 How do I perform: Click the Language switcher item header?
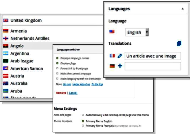(79, 50)
